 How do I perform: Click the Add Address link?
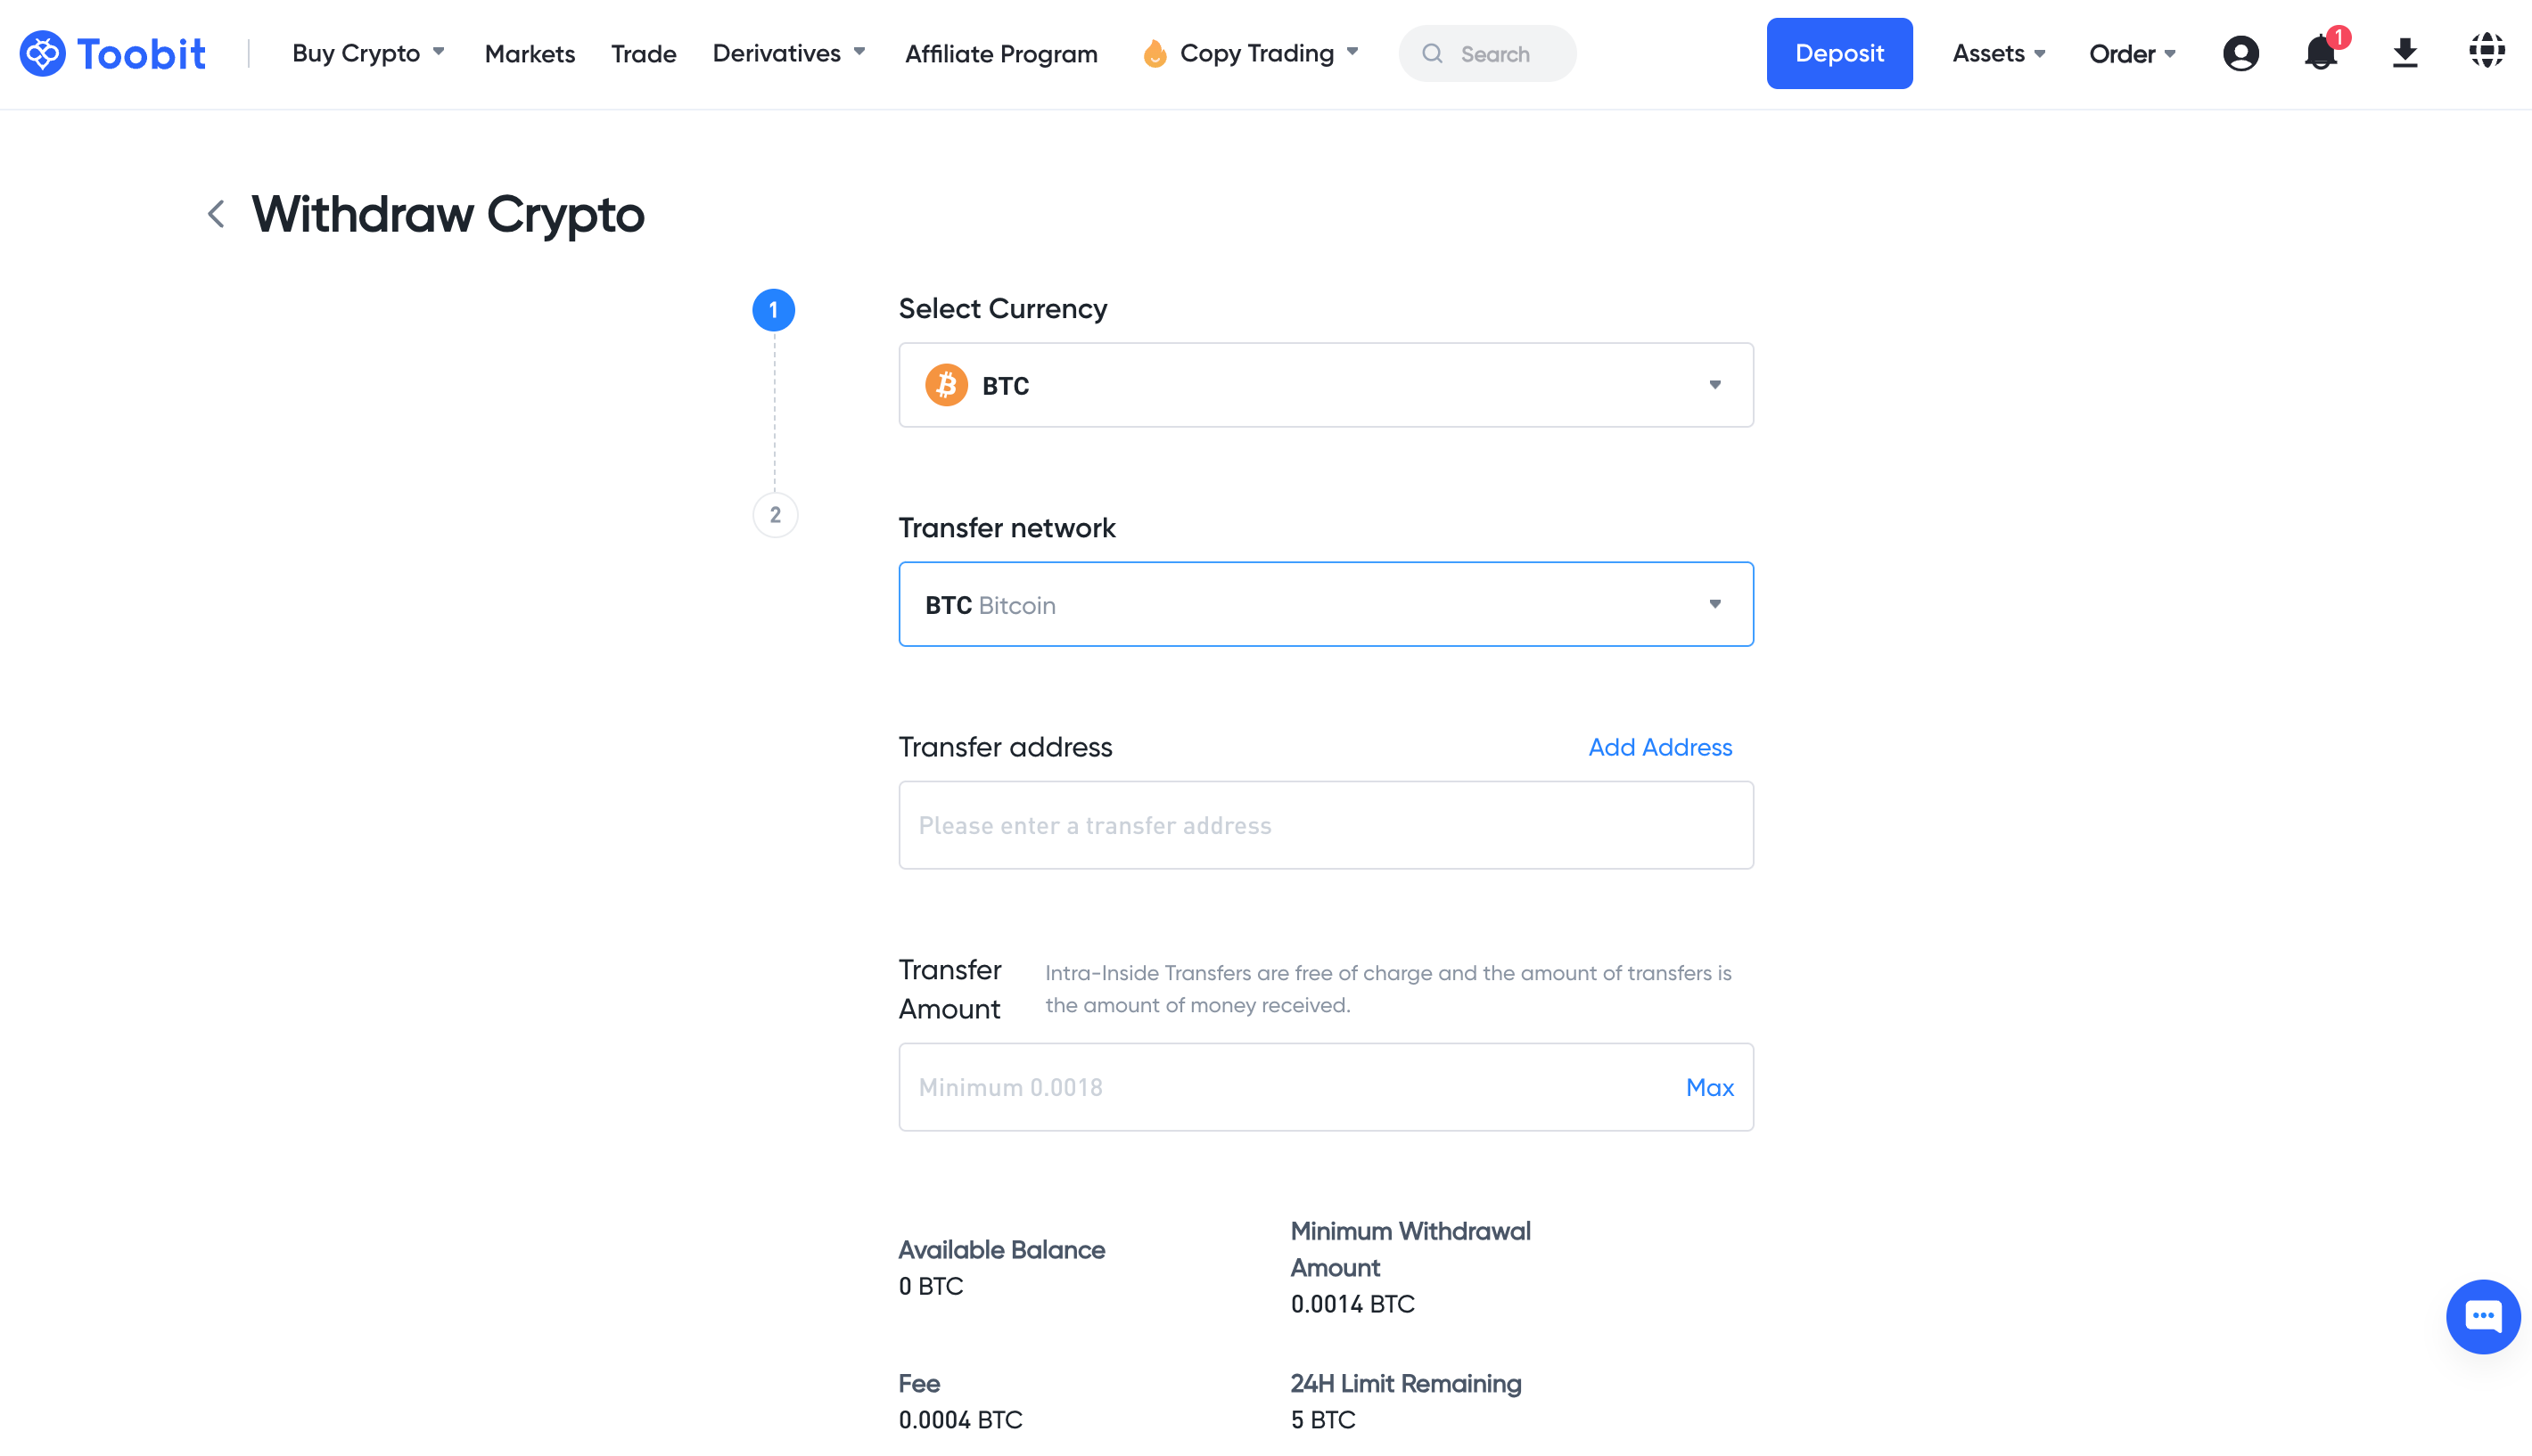pos(1660,748)
